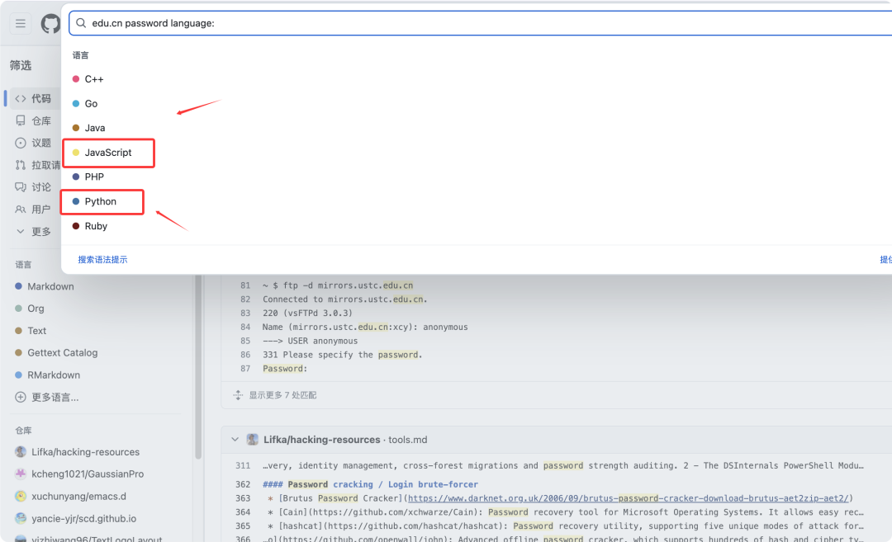The image size is (892, 542).
Task: Click the yellow JavaScript color dot
Action: 76,153
